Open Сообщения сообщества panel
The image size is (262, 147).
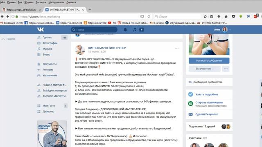click(x=209, y=82)
